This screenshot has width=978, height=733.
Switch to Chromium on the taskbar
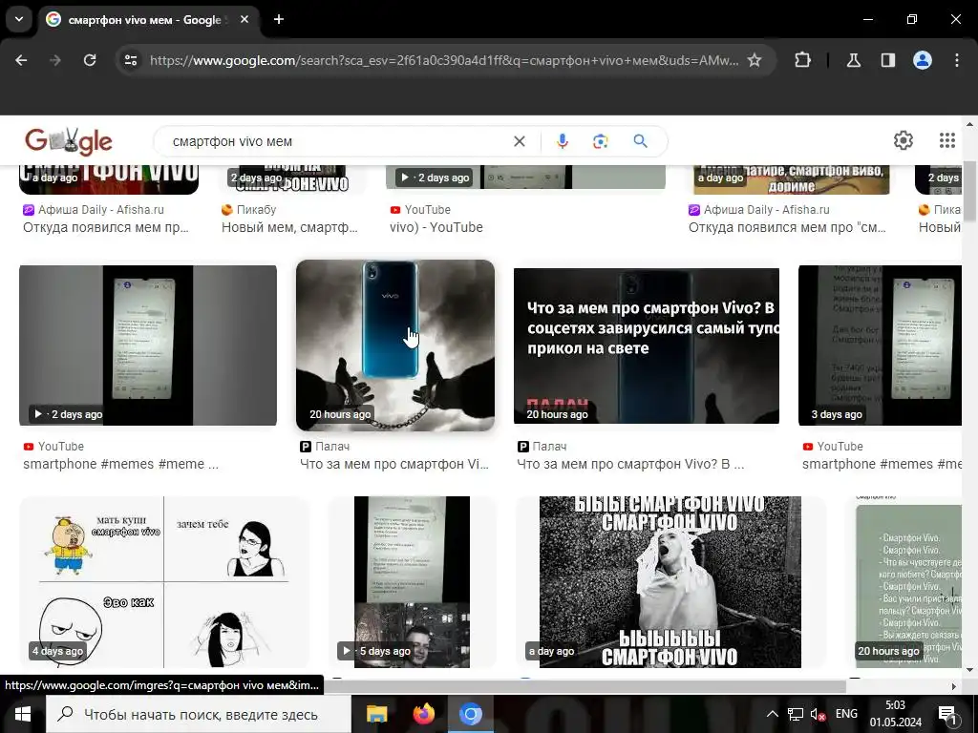tap(471, 714)
